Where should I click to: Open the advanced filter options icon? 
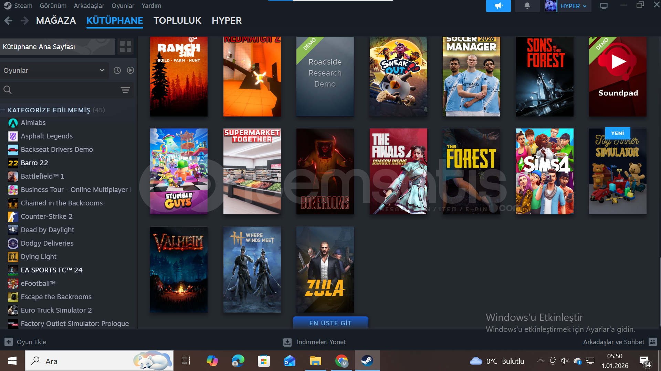(125, 90)
